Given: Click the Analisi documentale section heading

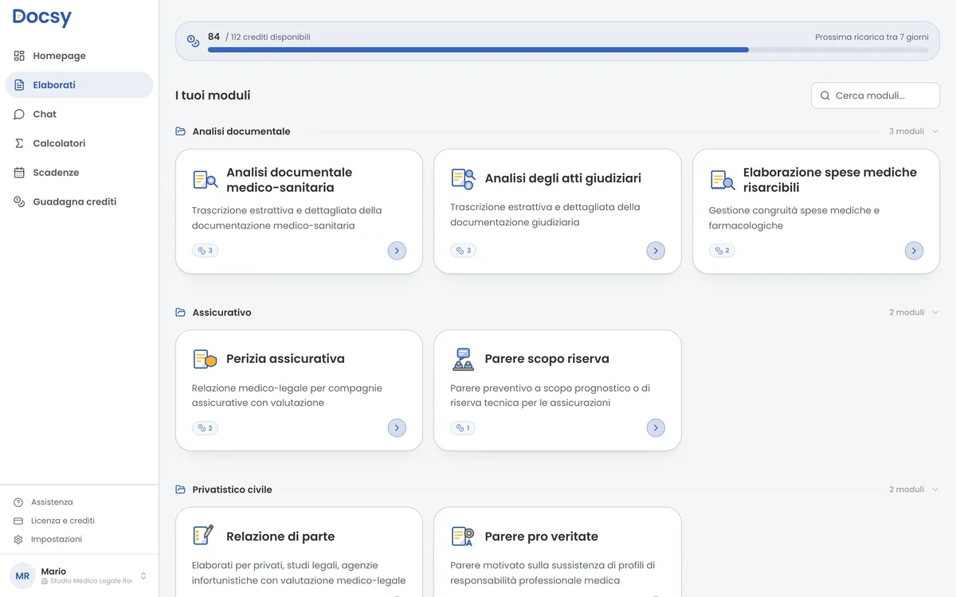Looking at the screenshot, I should point(241,131).
